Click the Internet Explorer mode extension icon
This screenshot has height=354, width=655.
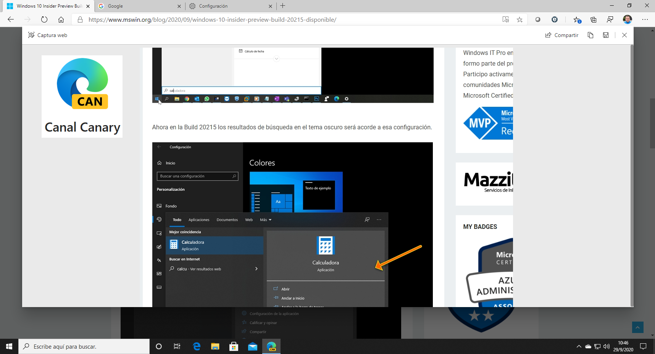pos(555,19)
